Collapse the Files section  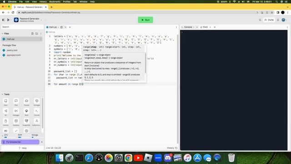(x=2, y=33)
